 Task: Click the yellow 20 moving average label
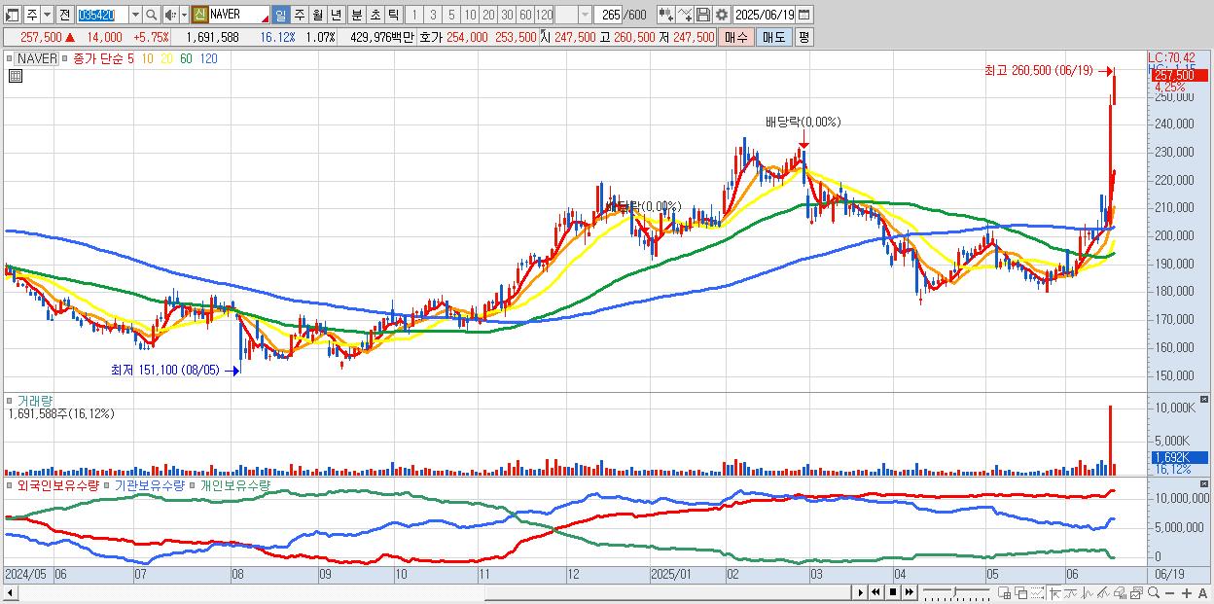167,58
